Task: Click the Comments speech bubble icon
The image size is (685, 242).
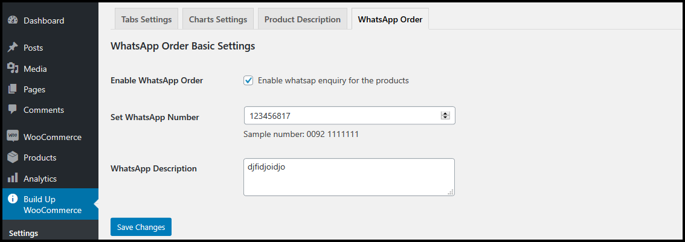Action: click(13, 110)
